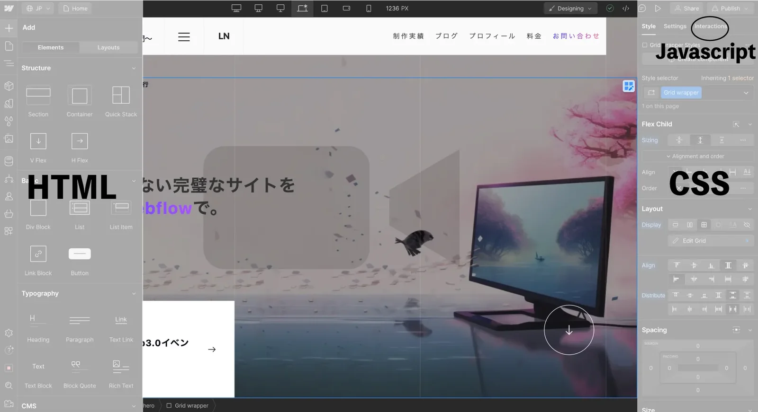Set display to Grid option

click(x=704, y=225)
